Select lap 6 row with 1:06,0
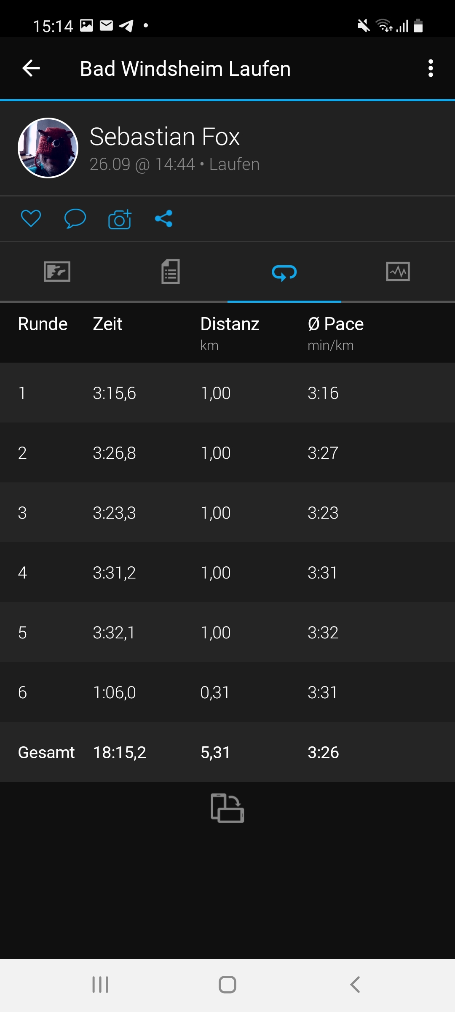Image resolution: width=455 pixels, height=1012 pixels. (227, 692)
